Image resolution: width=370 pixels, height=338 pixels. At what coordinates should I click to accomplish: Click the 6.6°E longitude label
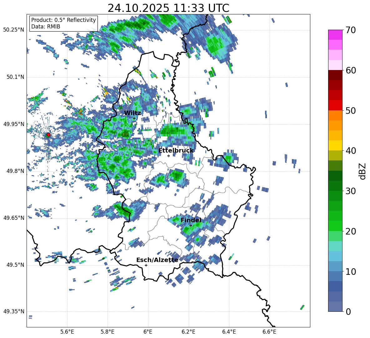click(x=269, y=332)
